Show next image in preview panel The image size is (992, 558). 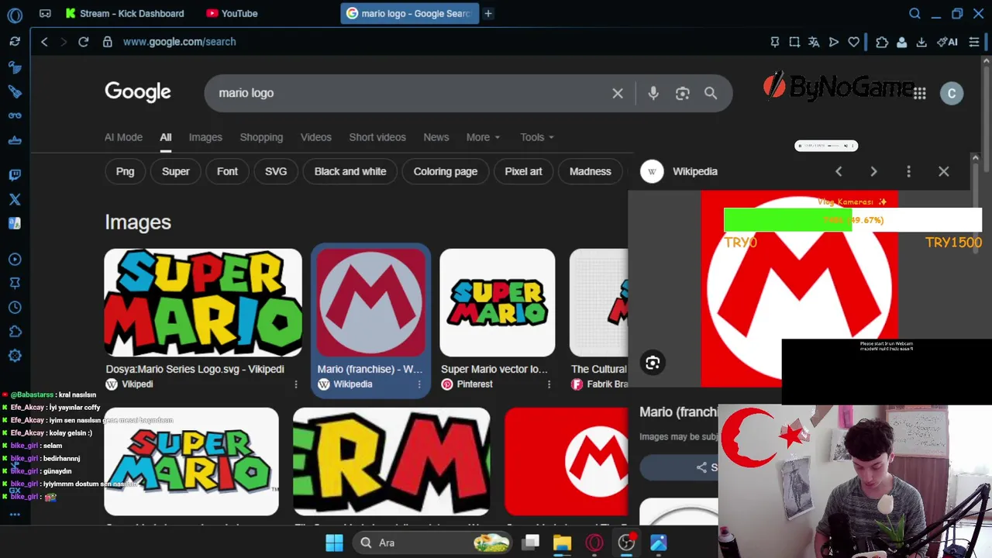point(873,171)
